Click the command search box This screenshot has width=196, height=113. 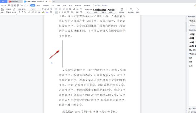pos(100,5)
